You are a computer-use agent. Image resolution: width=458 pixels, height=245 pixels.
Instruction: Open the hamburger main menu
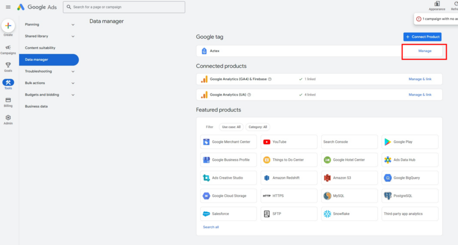point(8,7)
